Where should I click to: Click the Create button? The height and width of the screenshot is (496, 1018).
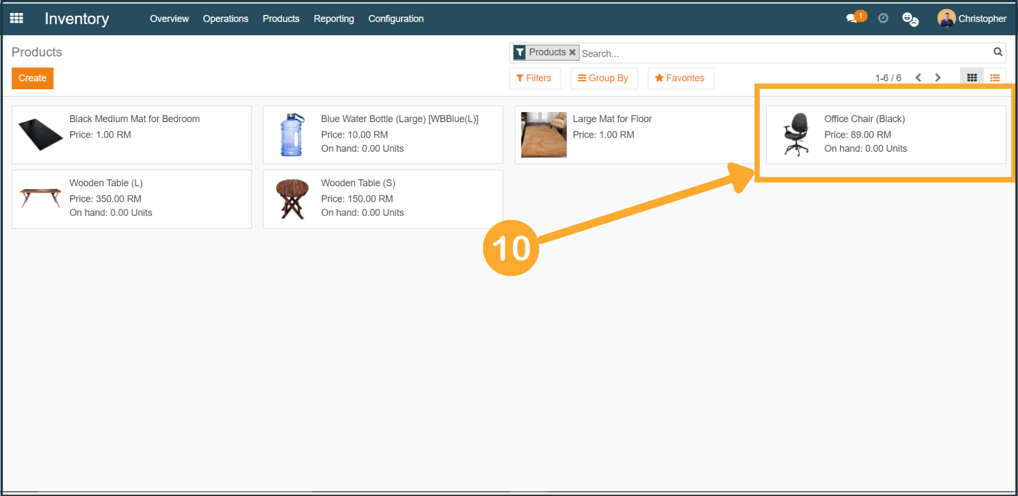32,79
